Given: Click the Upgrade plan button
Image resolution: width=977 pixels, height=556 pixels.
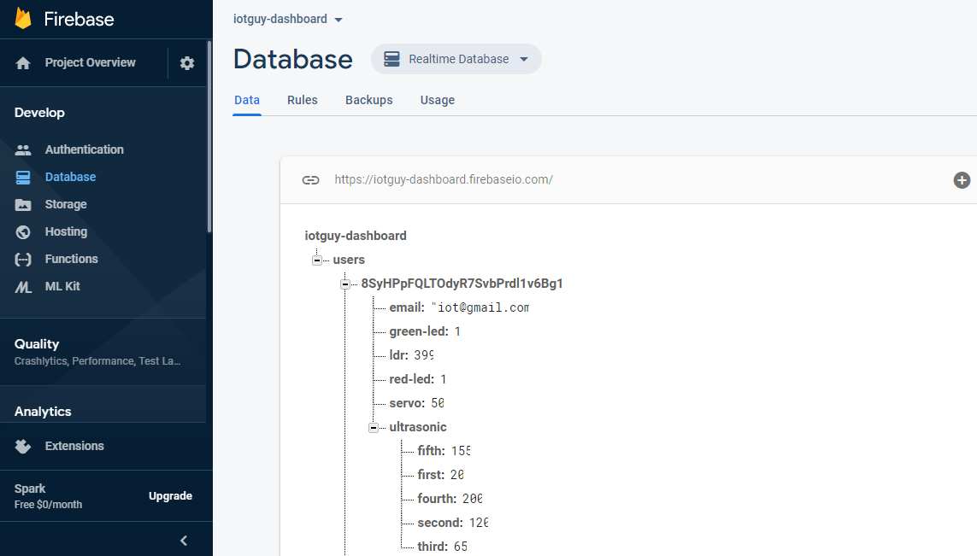Looking at the screenshot, I should [170, 496].
